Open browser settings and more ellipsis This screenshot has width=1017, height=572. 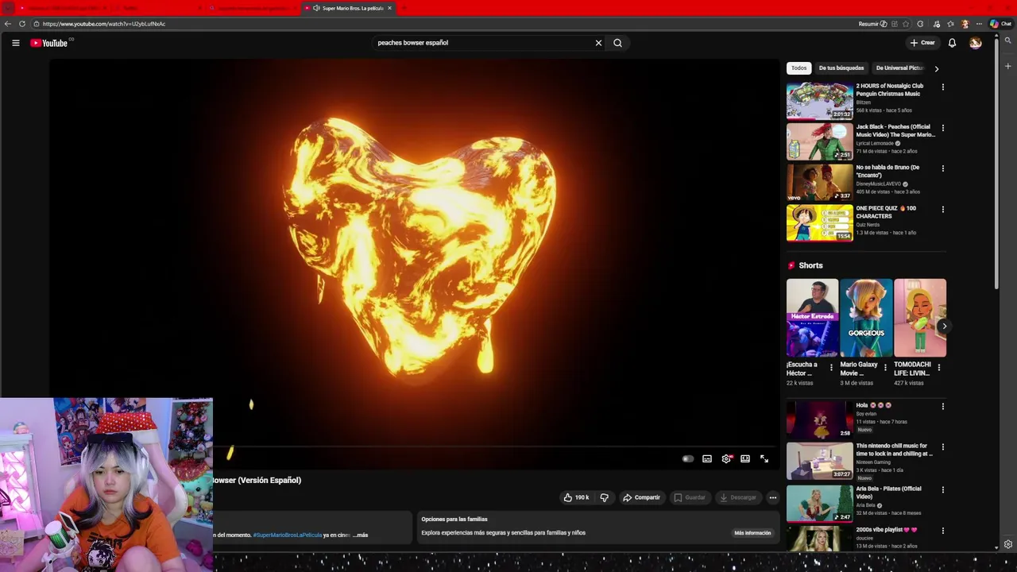(979, 24)
